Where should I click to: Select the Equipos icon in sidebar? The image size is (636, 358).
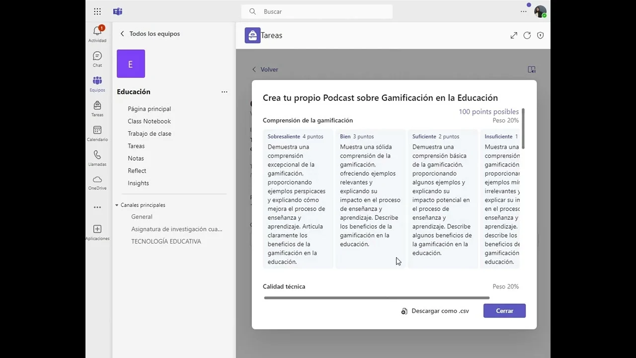coord(97,82)
